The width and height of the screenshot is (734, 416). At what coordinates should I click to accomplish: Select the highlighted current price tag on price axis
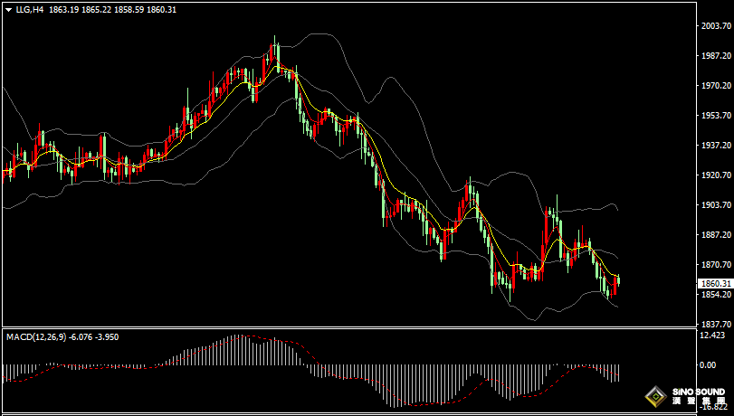715,284
